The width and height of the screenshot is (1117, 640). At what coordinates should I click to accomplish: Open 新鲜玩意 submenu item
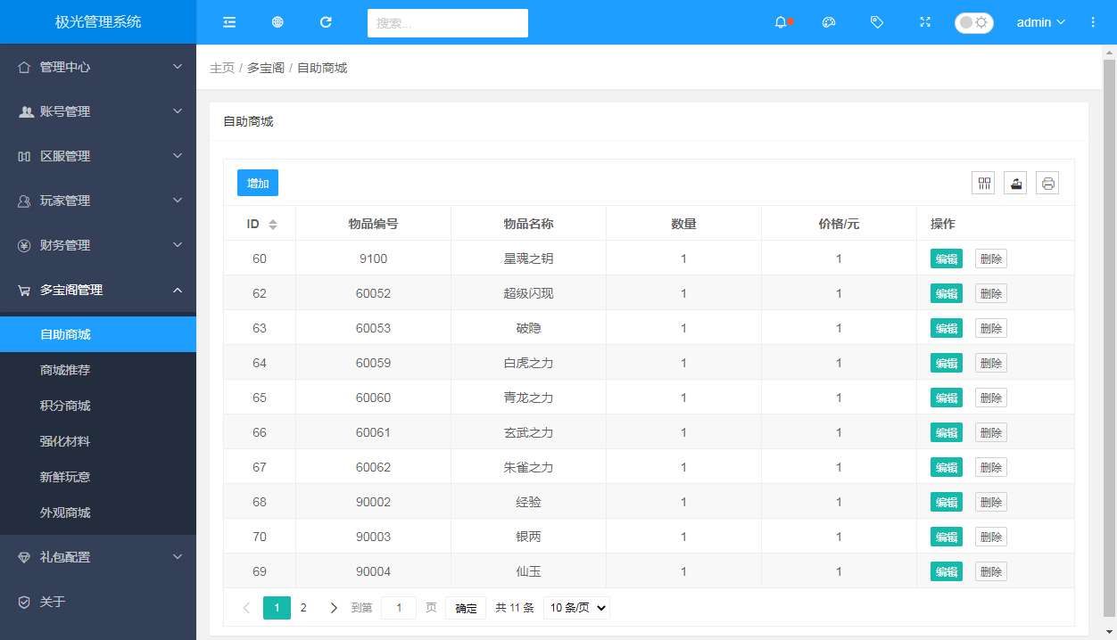pyautogui.click(x=98, y=477)
